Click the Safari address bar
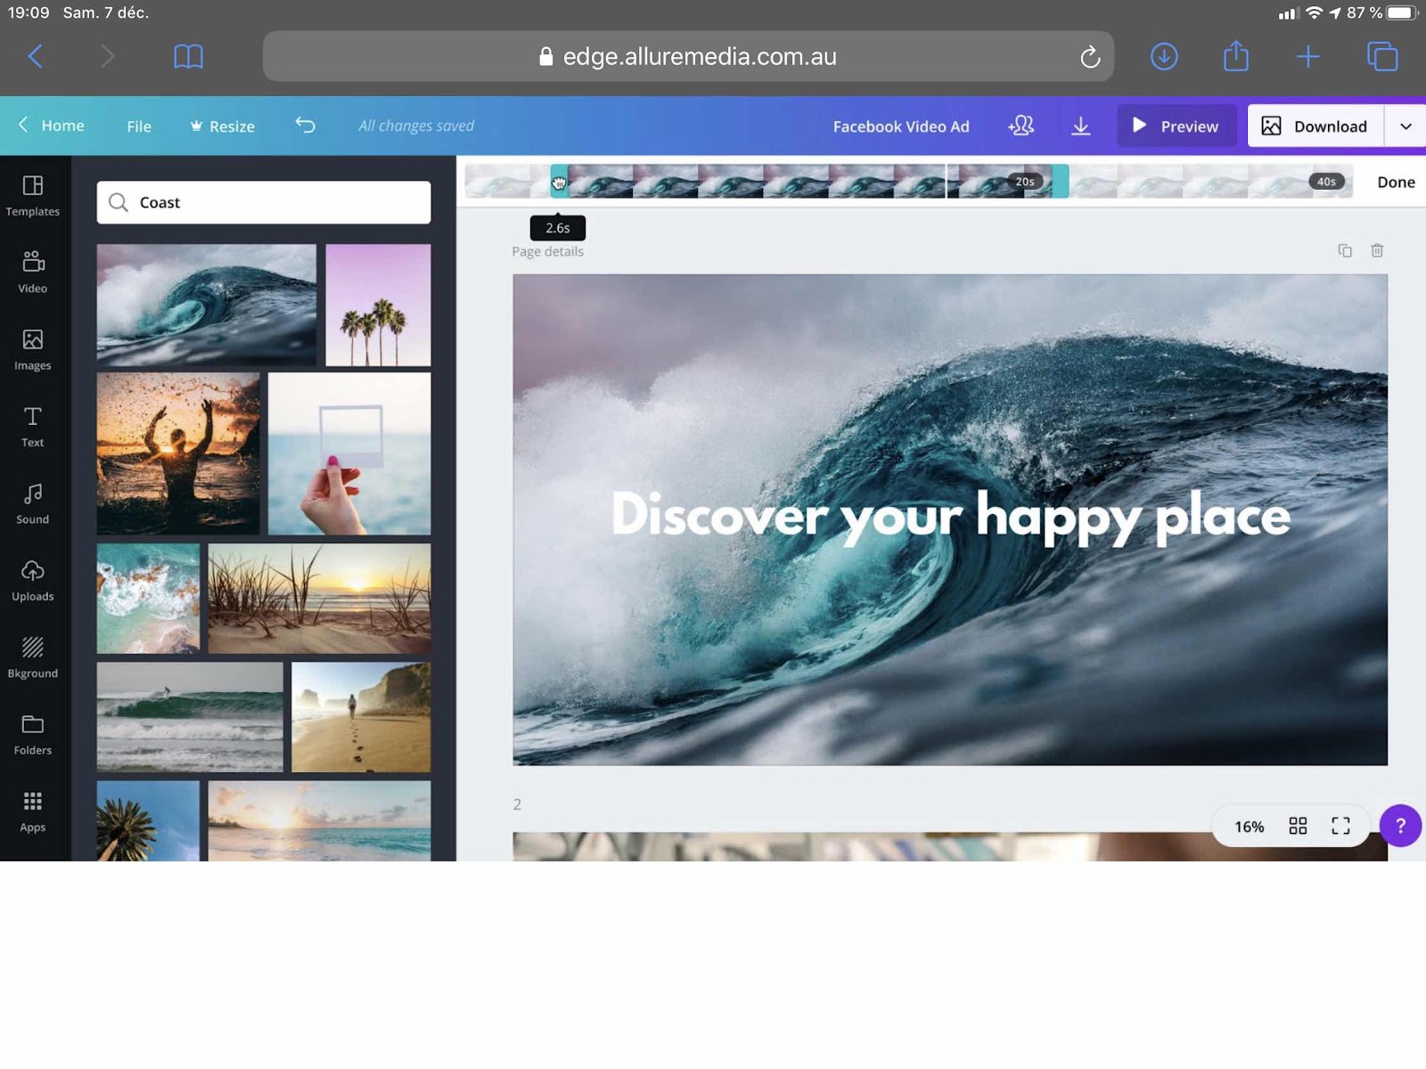This screenshot has height=1069, width=1426. [688, 56]
